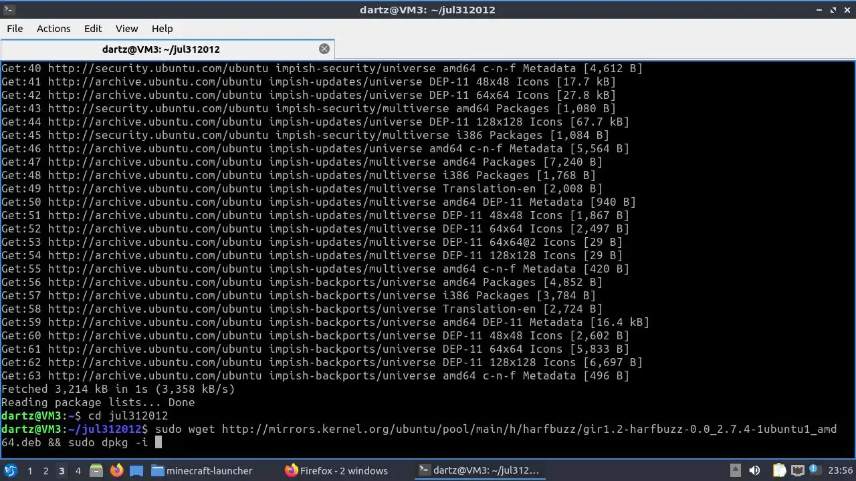856x481 pixels.
Task: Click the removable media eject icon
Action: point(735,470)
